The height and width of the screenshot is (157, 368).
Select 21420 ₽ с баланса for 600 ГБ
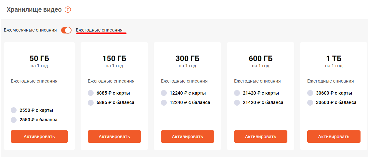pos(237,103)
